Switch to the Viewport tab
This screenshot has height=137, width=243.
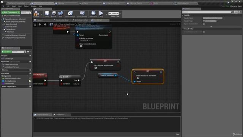click(x=39, y=20)
